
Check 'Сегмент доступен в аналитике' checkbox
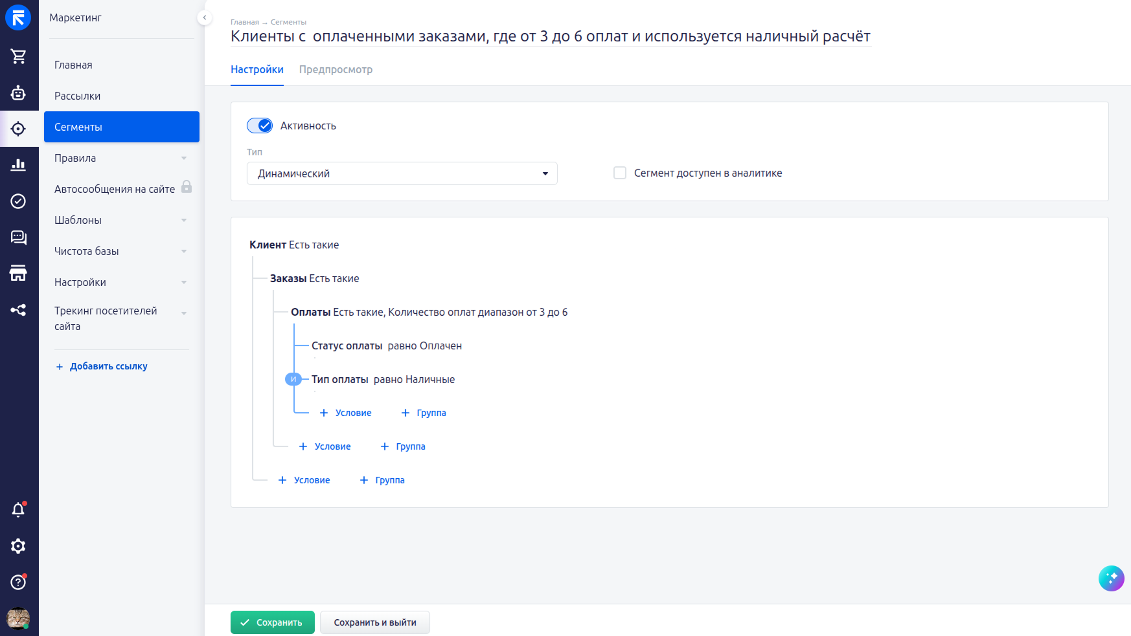pyautogui.click(x=620, y=173)
